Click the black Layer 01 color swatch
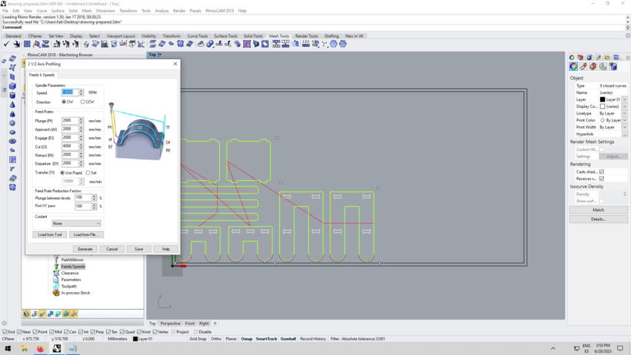 (603, 99)
